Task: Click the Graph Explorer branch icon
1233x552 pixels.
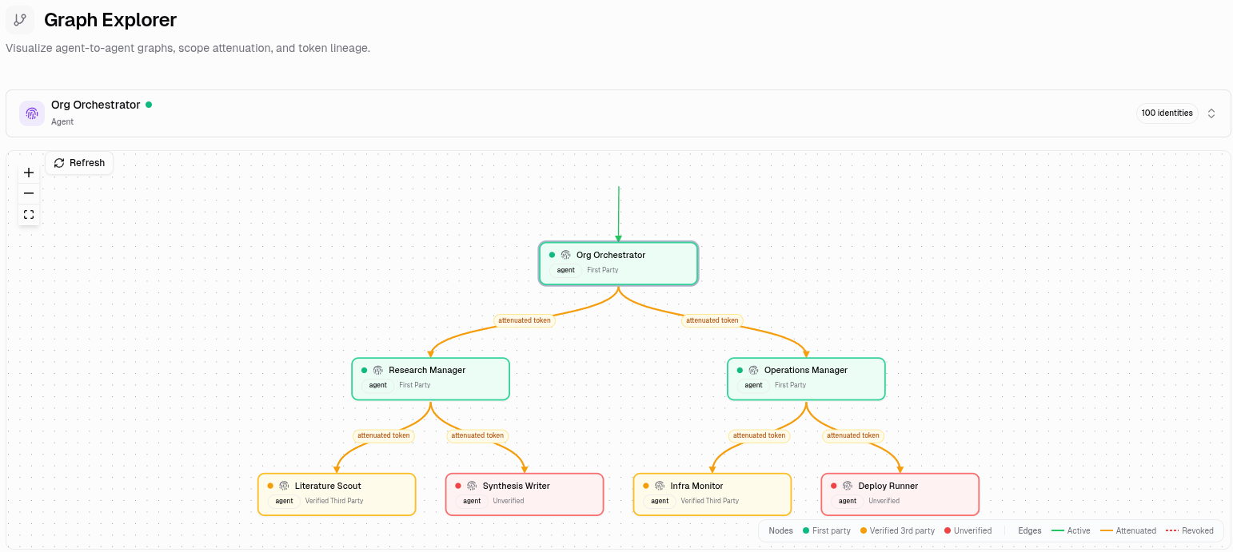Action: (x=20, y=20)
